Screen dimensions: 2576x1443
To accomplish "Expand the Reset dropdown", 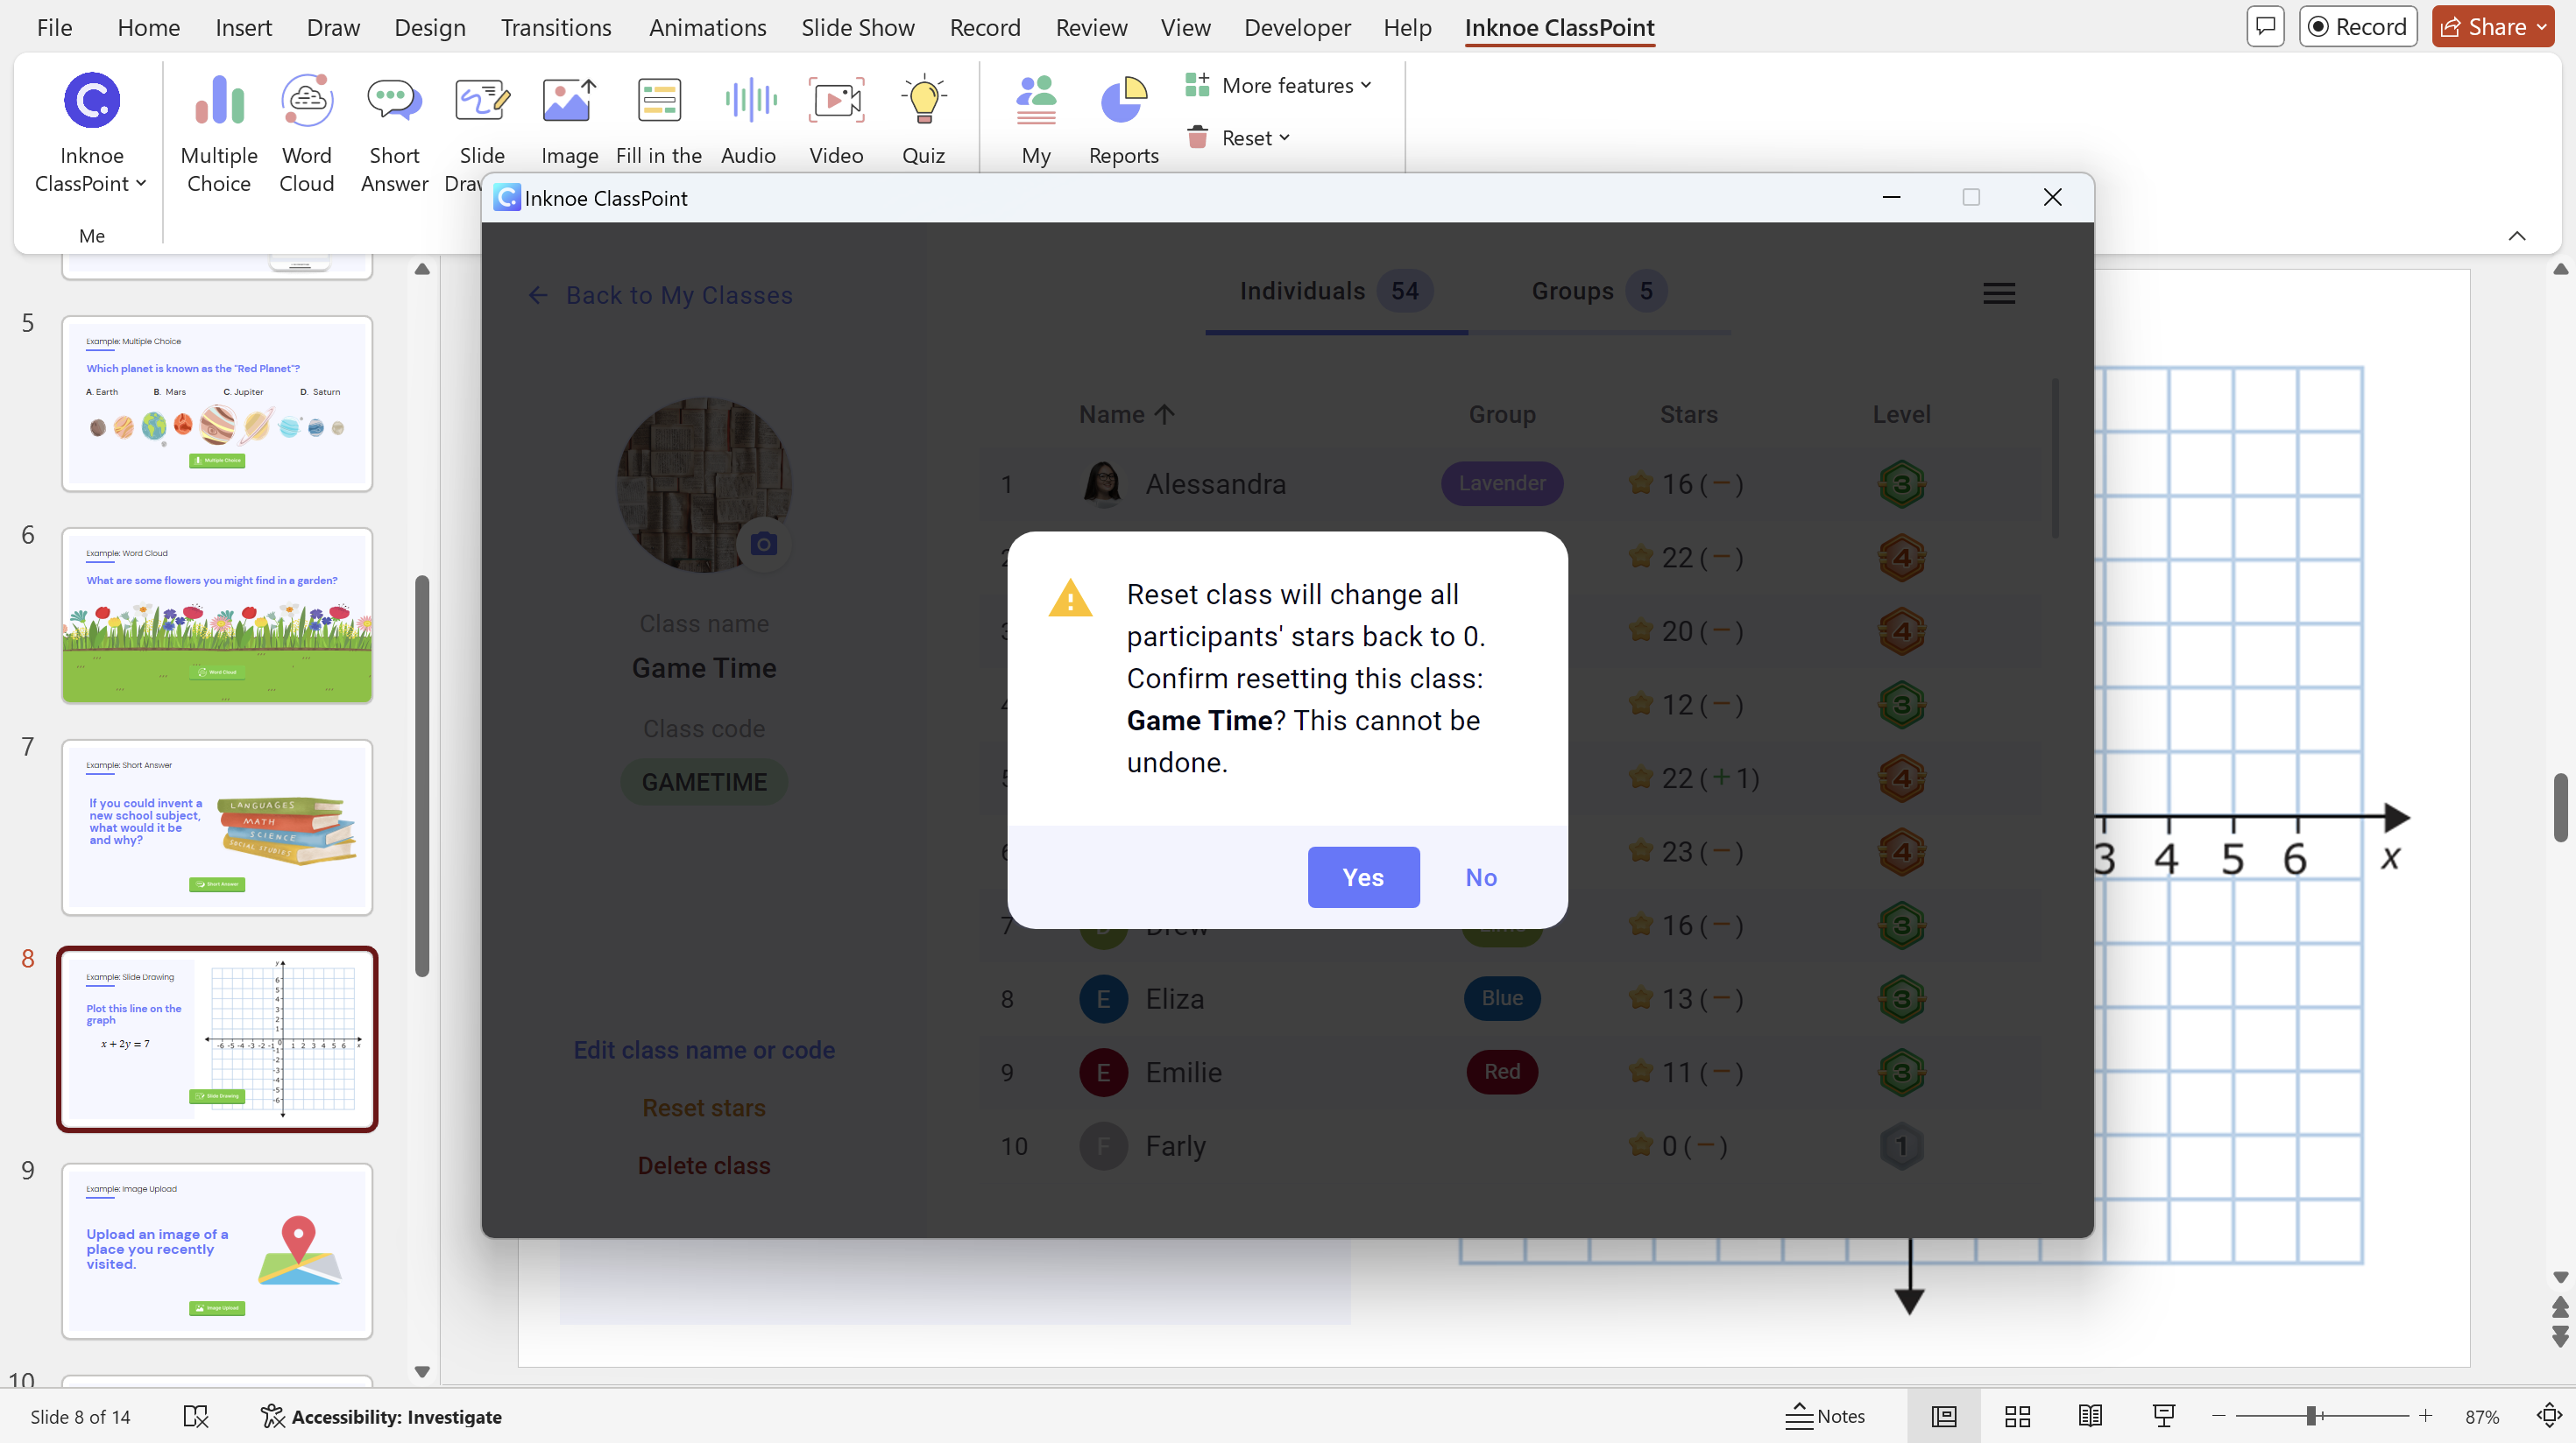I will (x=1238, y=137).
